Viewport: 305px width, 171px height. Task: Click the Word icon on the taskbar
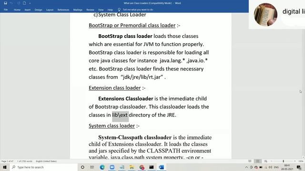(161, 167)
